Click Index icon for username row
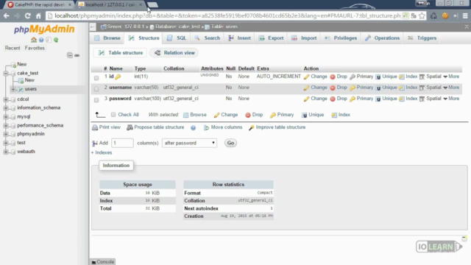 coord(402,88)
